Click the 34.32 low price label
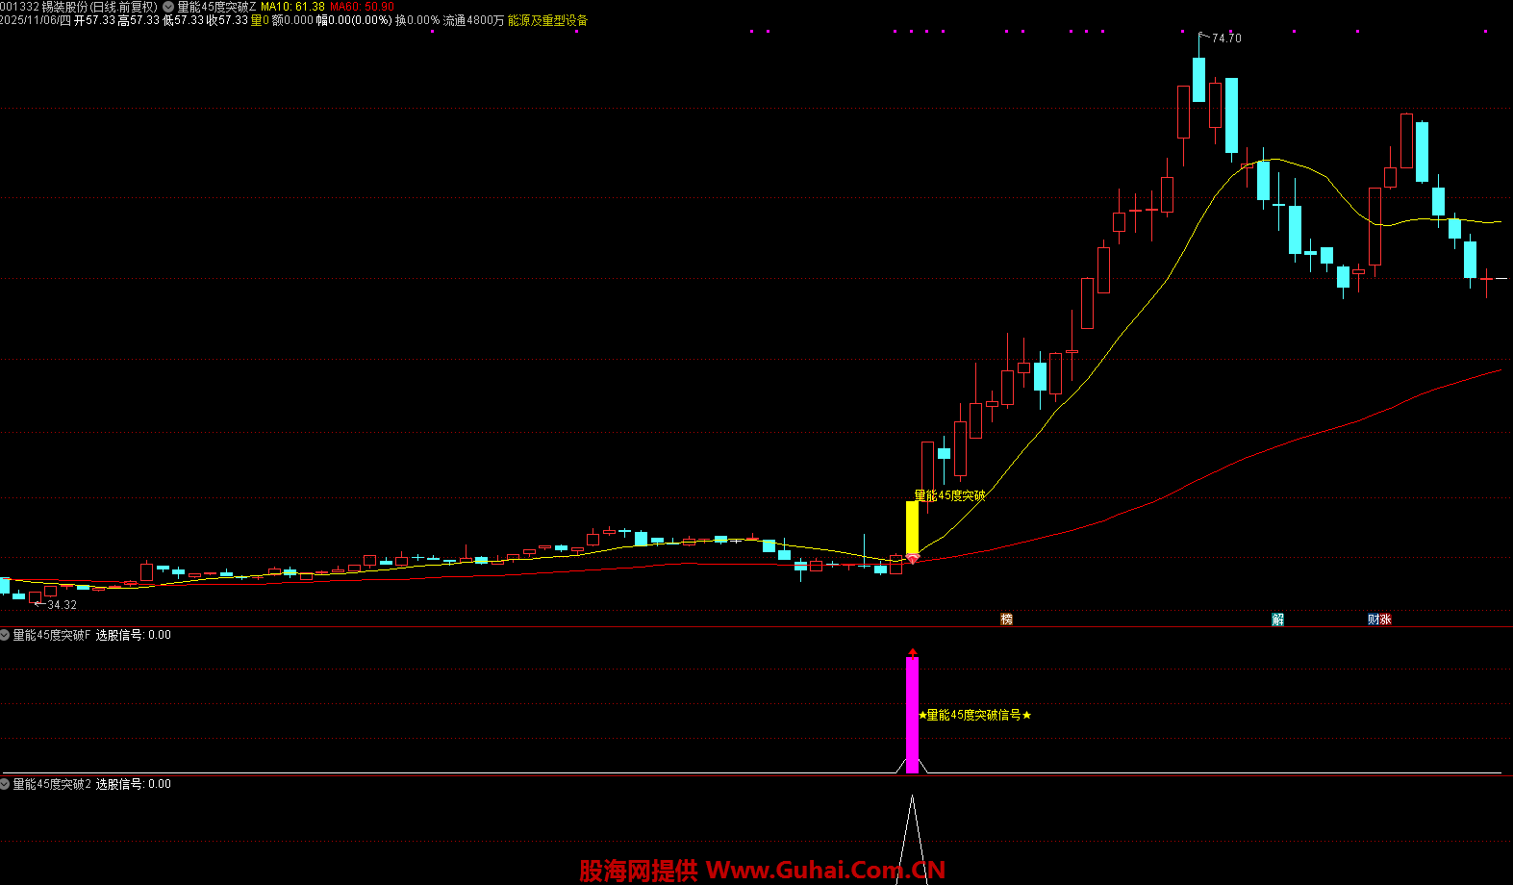Image resolution: width=1513 pixels, height=885 pixels. coord(62,605)
